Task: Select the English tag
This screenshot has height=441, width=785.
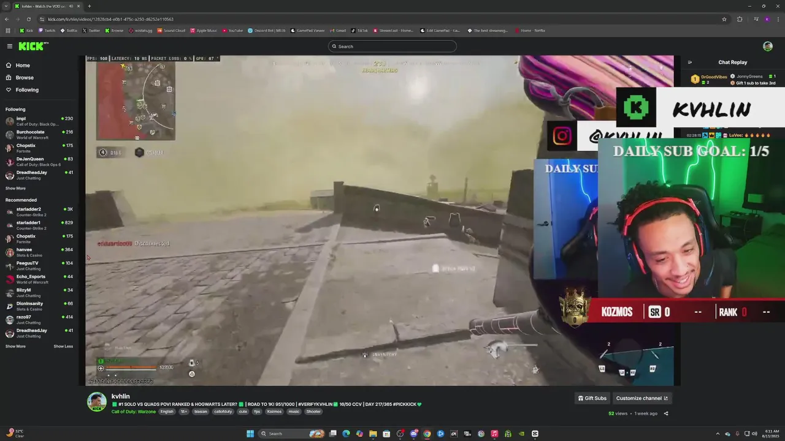Action: [167, 412]
